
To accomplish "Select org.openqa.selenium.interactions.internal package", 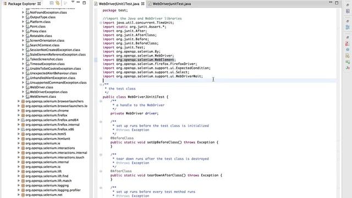I will [x=56, y=153].
